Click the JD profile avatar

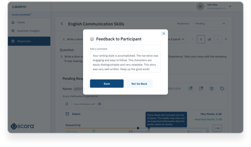[200, 6]
